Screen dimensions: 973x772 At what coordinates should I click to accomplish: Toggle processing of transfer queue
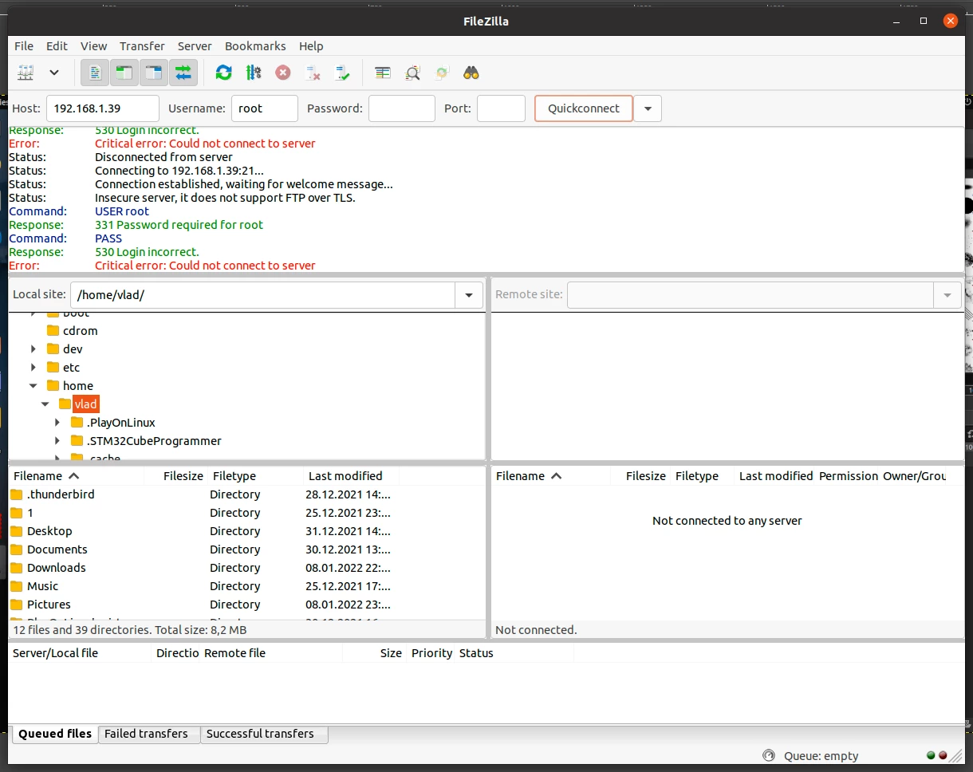point(254,73)
